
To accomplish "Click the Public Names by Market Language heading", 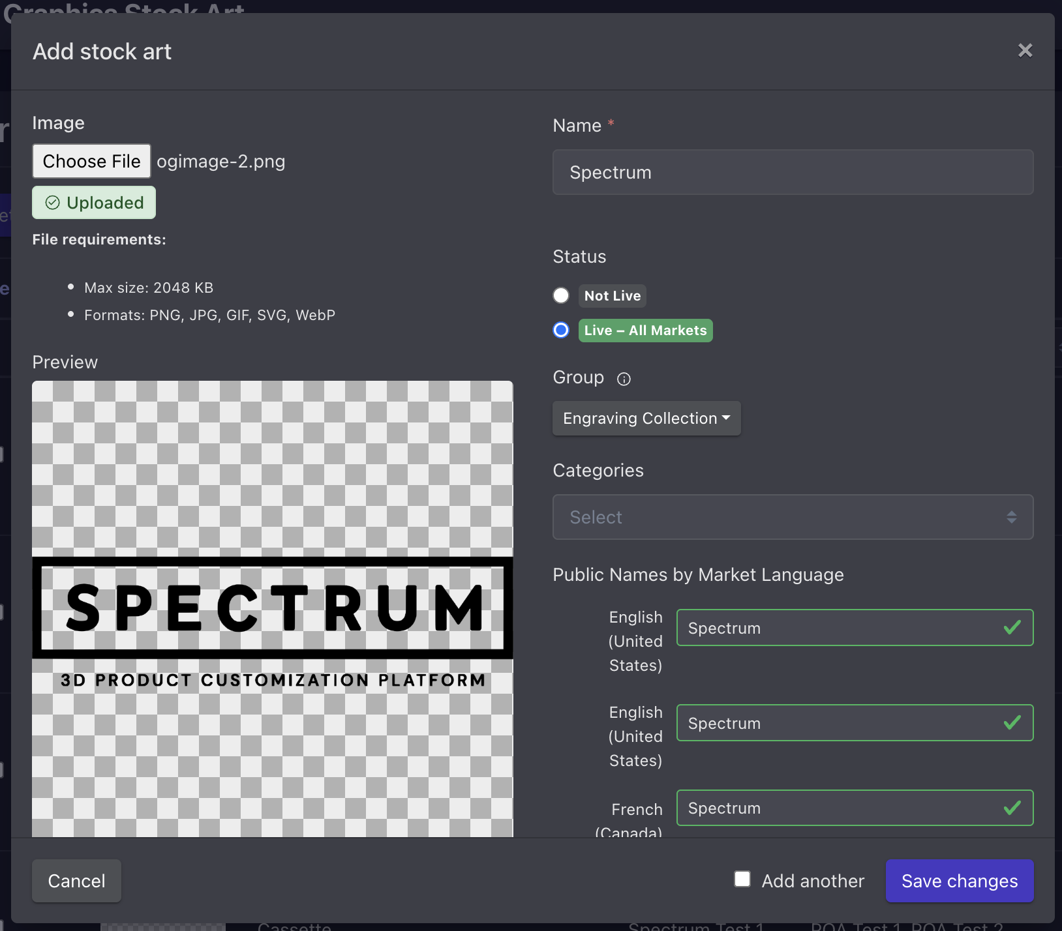I will point(698,574).
